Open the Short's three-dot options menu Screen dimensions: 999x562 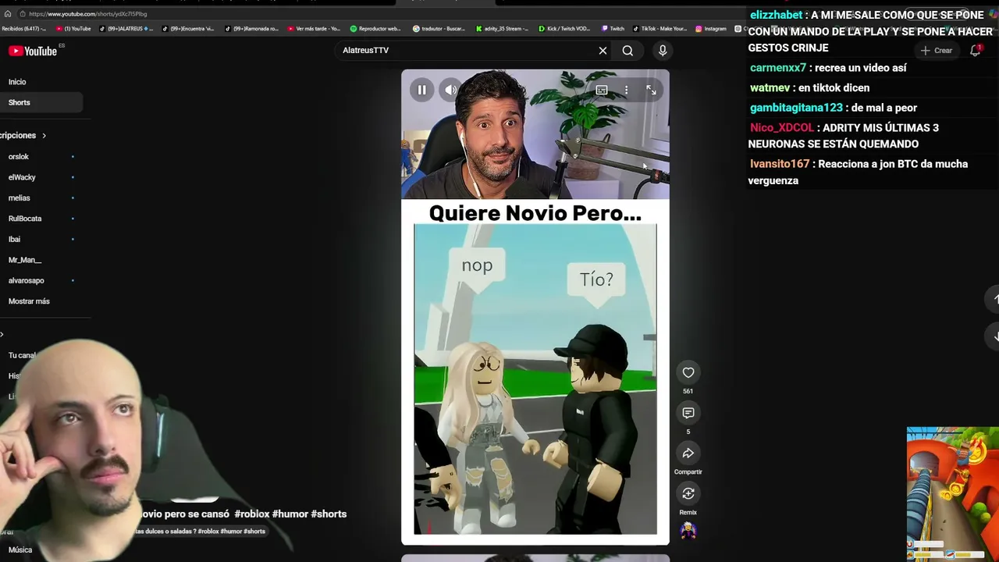[x=626, y=91]
